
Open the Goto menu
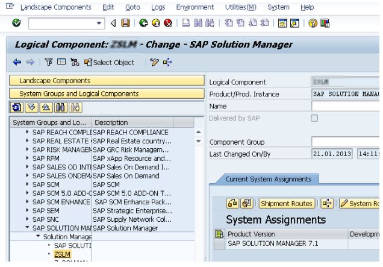coord(132,7)
